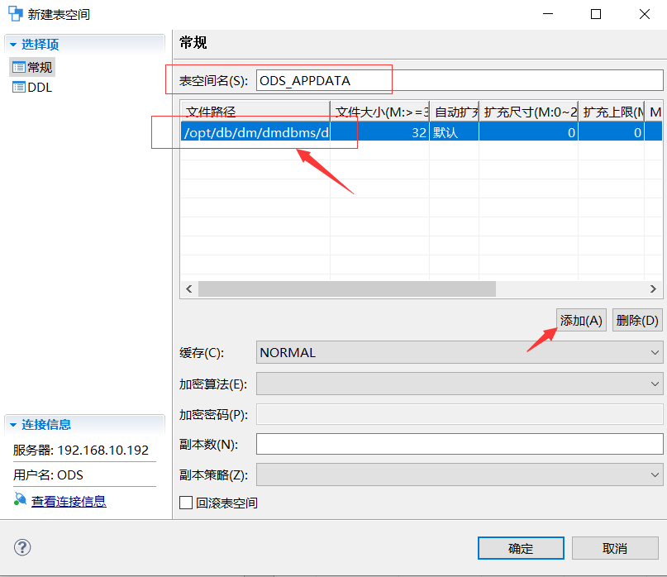
Task: Click the 默认 auto-extend cell
Action: click(455, 132)
